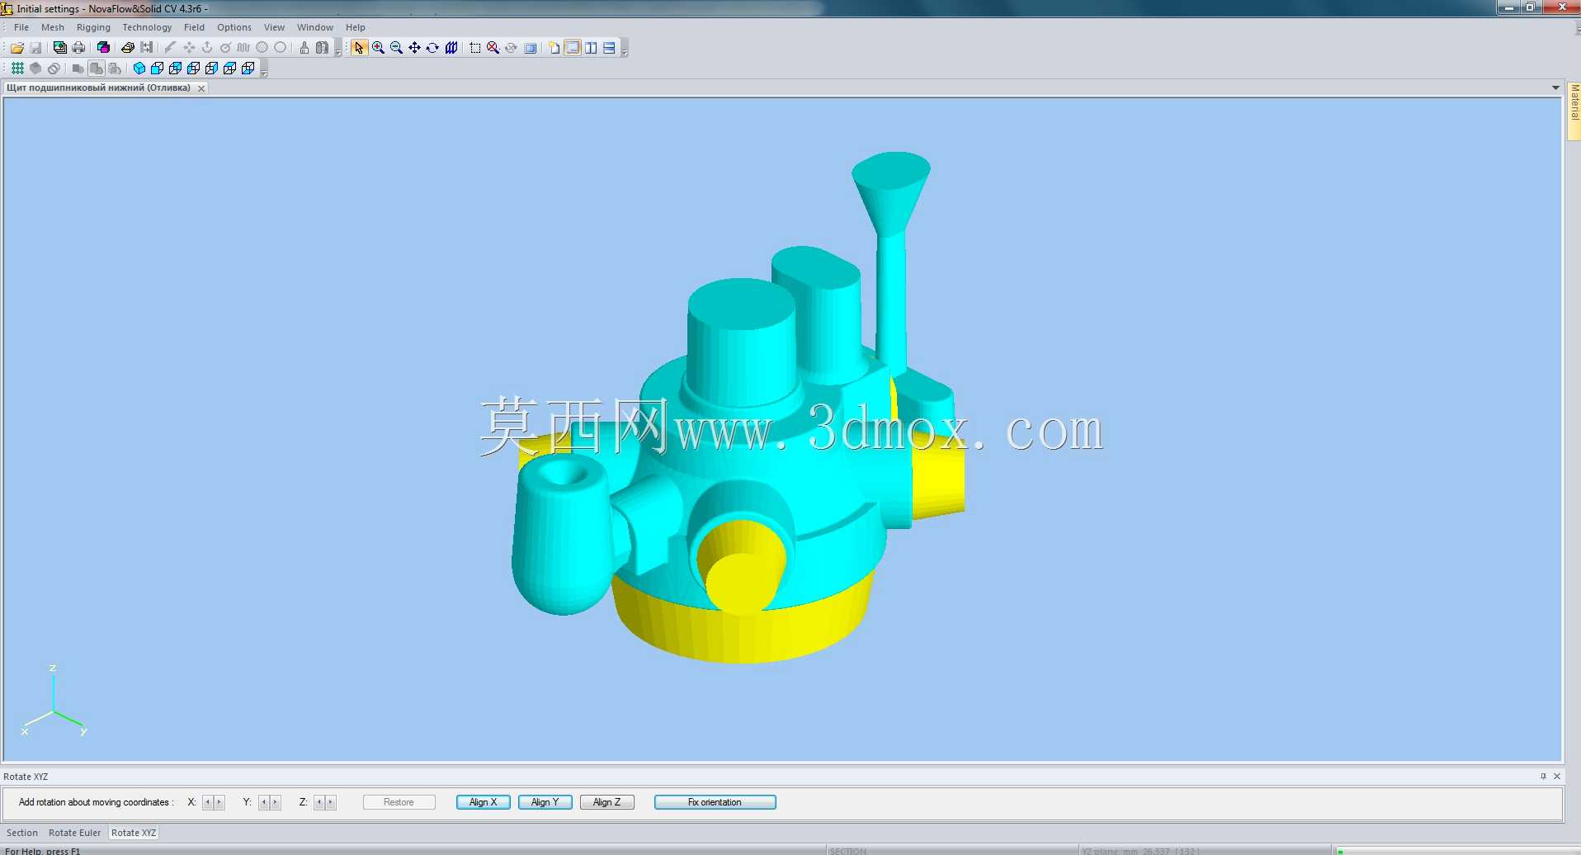The image size is (1581, 855).
Task: Switch to the Section tab
Action: pyautogui.click(x=22, y=833)
